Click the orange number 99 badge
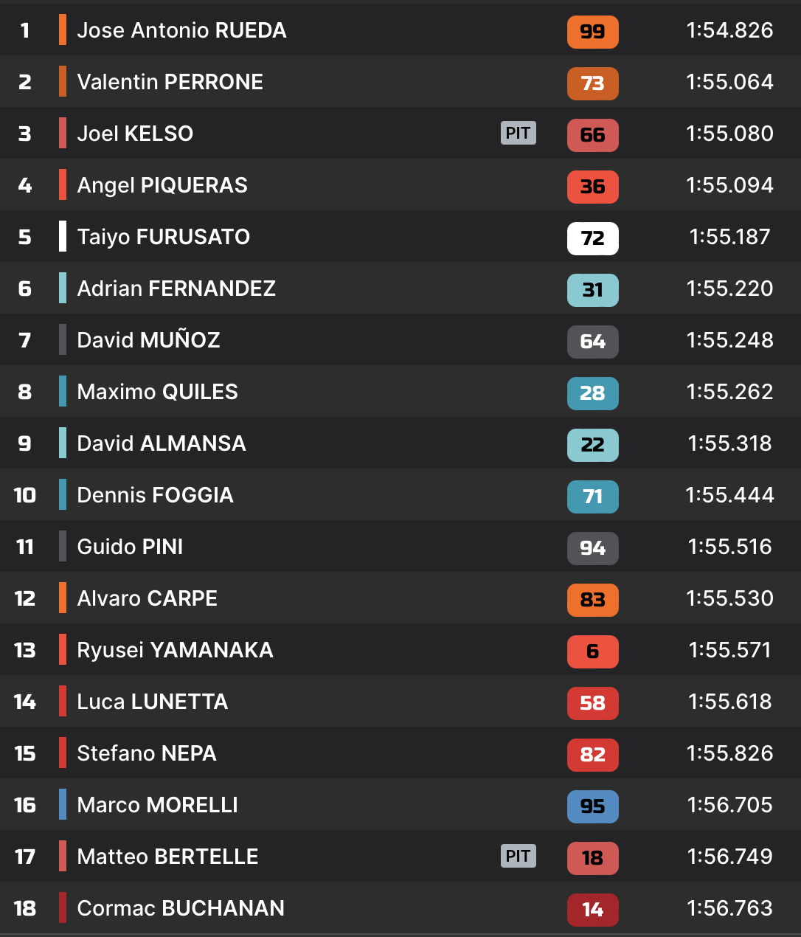 pyautogui.click(x=592, y=32)
